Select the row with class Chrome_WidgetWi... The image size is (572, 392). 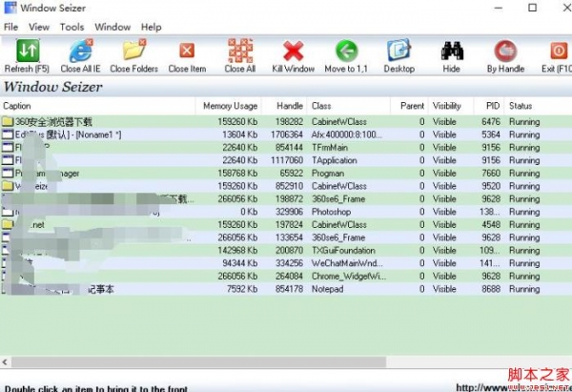[x=286, y=276]
